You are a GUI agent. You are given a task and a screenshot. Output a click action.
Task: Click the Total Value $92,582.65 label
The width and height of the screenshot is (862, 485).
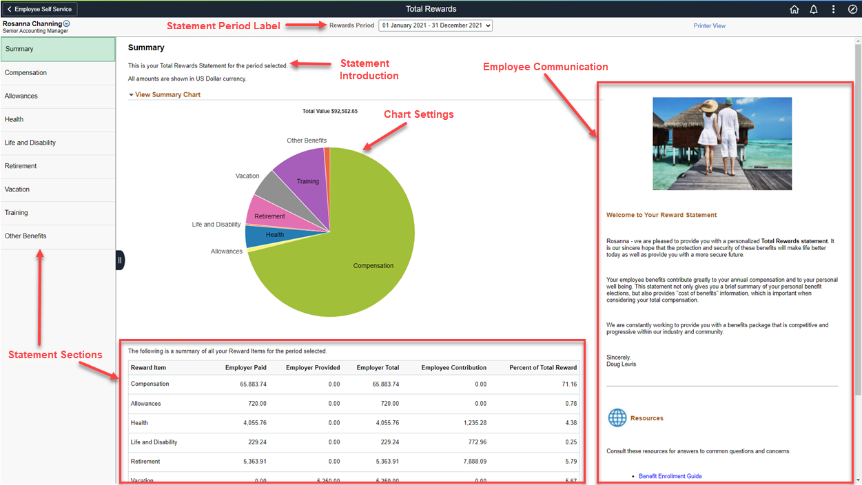pyautogui.click(x=330, y=111)
